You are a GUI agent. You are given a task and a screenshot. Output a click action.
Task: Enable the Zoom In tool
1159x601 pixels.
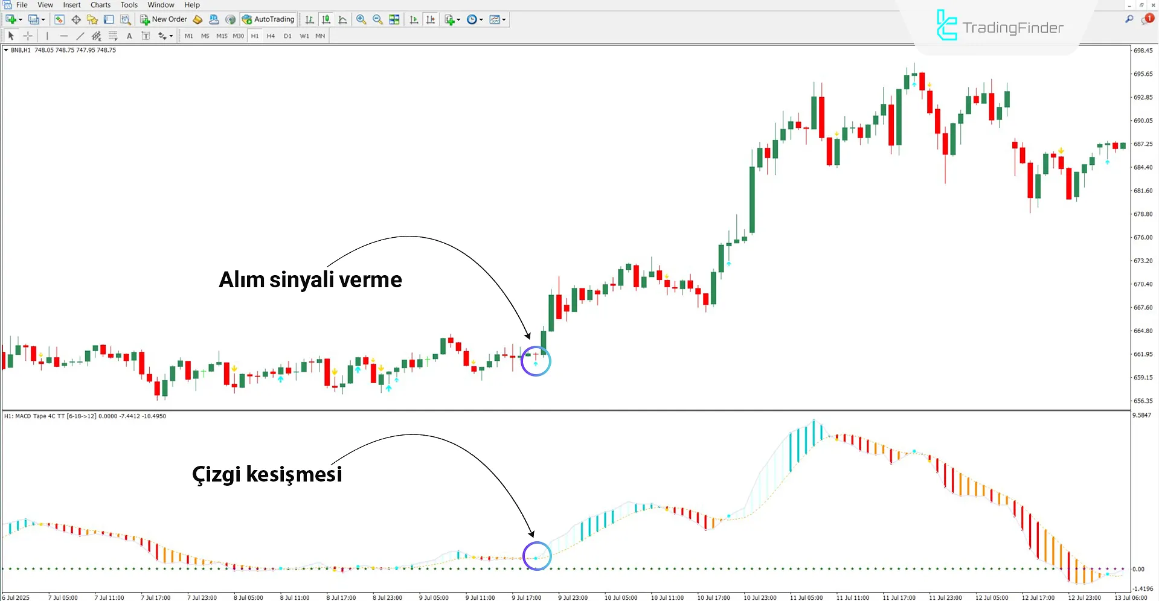[x=361, y=19]
